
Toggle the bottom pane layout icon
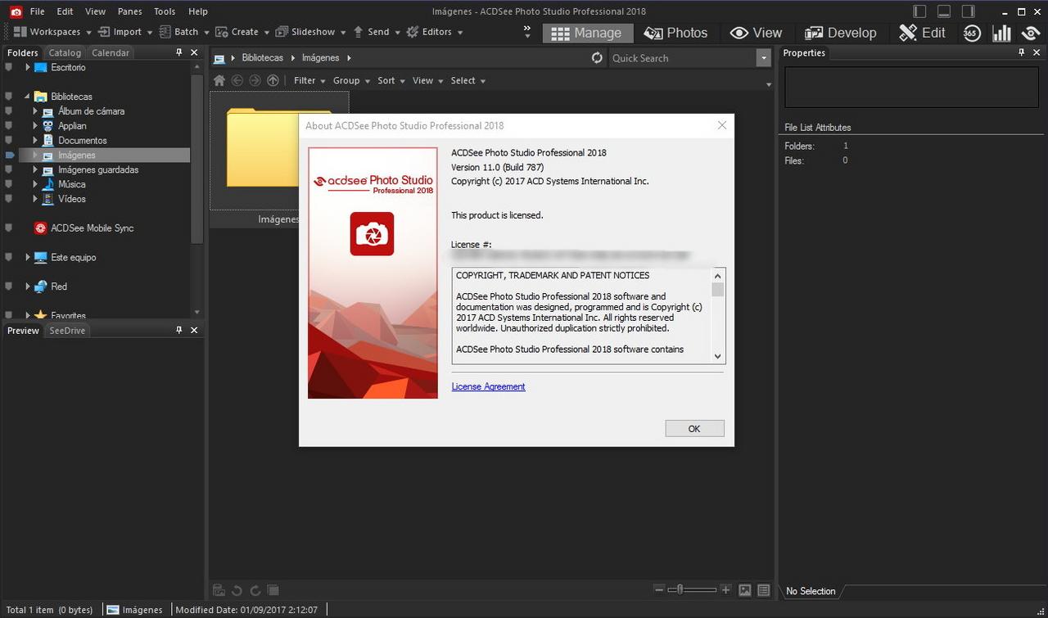click(944, 11)
